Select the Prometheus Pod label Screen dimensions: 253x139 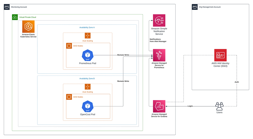coord(88,63)
